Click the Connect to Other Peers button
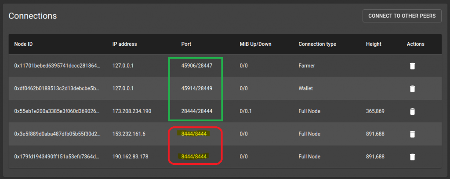The width and height of the screenshot is (450, 179). tap(402, 16)
